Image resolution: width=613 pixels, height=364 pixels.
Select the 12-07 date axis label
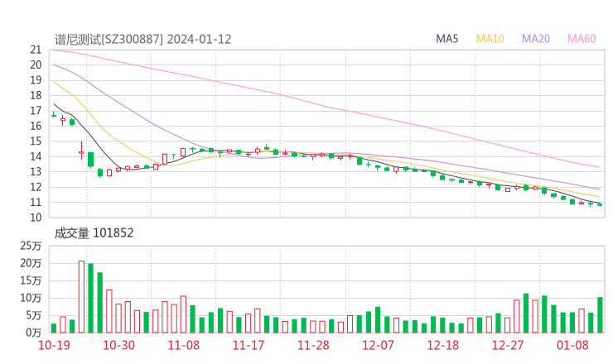pos(377,345)
